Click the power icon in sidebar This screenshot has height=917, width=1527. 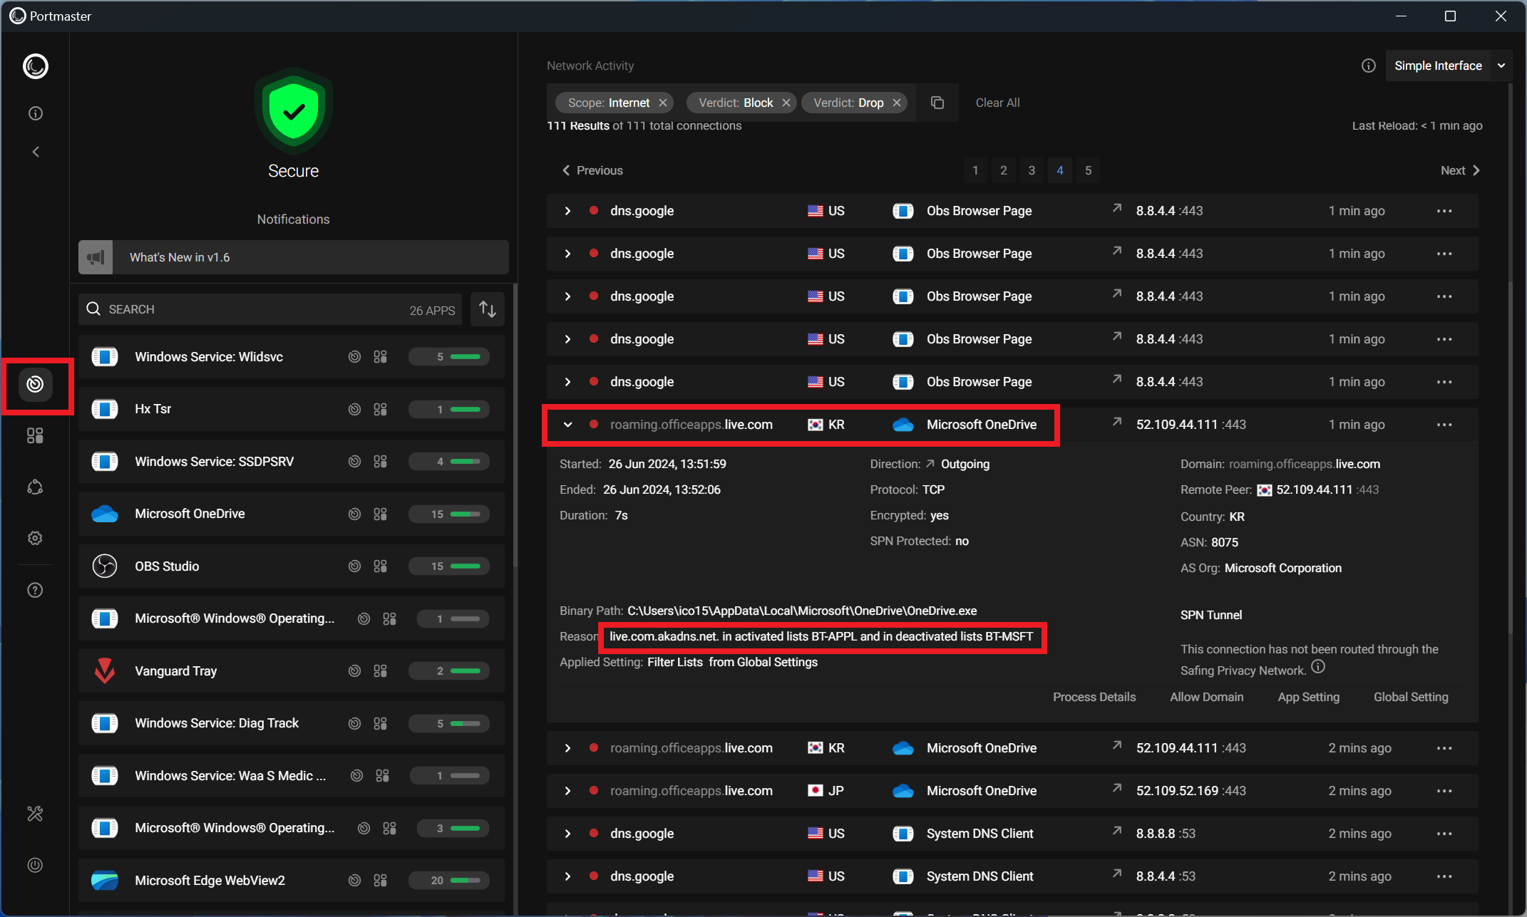(x=35, y=865)
